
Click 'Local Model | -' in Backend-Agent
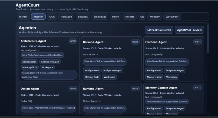pyautogui.click(x=90, y=54)
